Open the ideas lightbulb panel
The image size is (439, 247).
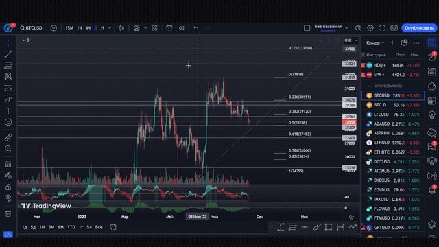(431, 115)
